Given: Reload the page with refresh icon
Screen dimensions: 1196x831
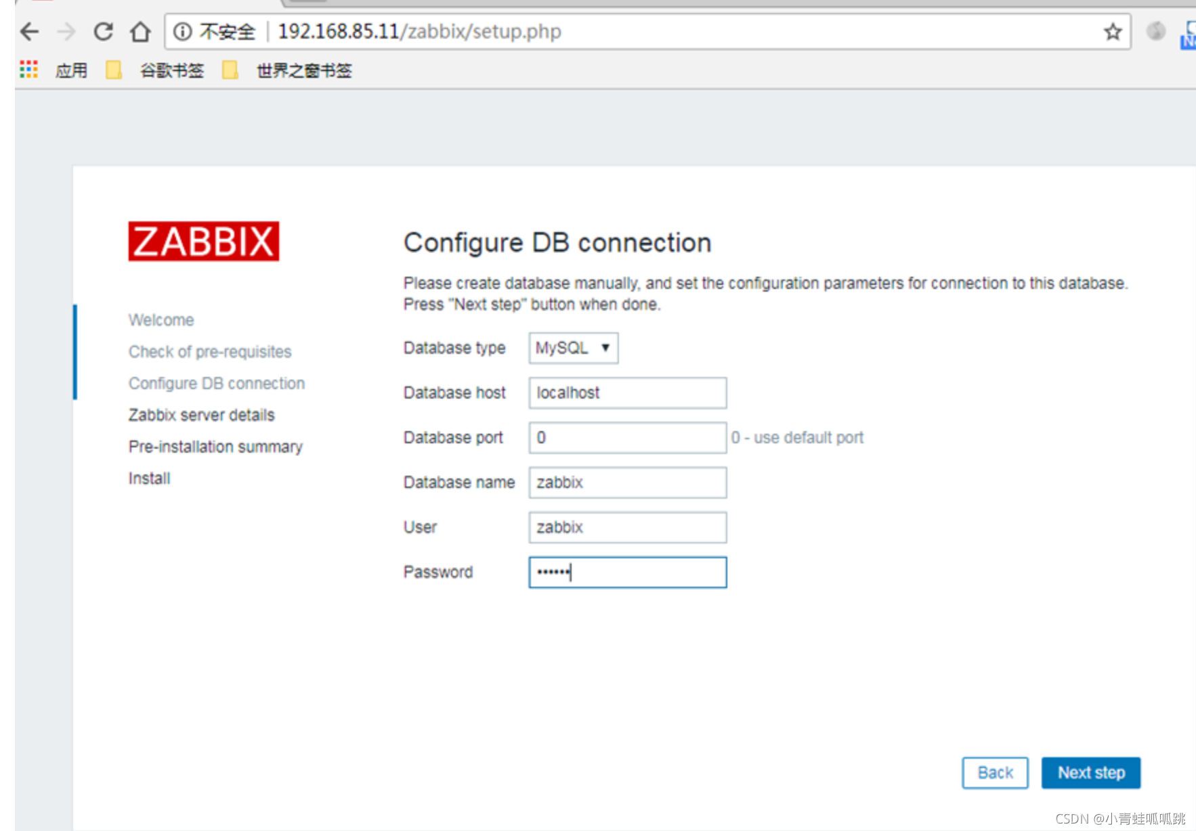Looking at the screenshot, I should click(104, 31).
